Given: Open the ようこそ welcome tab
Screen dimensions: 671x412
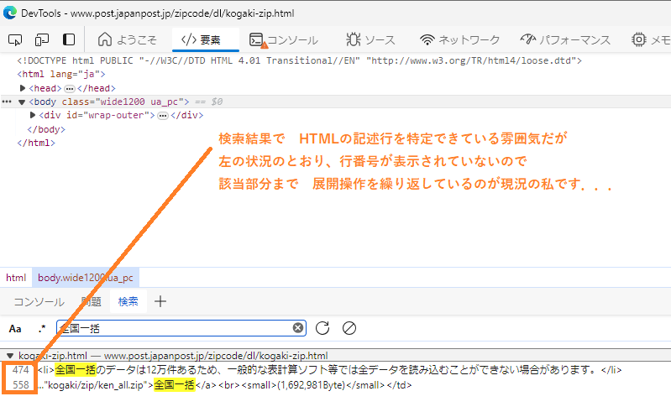Looking at the screenshot, I should coord(127,39).
